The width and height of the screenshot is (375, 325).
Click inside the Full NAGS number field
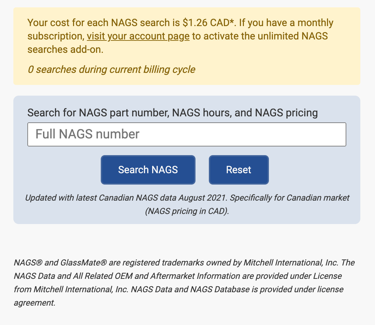click(x=186, y=134)
